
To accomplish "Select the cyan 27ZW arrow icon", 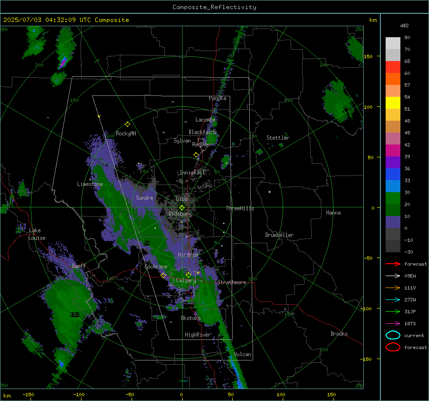I will [x=393, y=300].
